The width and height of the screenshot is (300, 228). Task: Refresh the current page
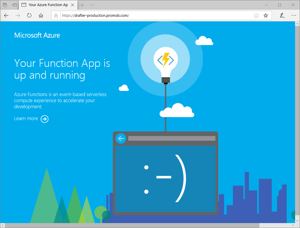pos(29,15)
